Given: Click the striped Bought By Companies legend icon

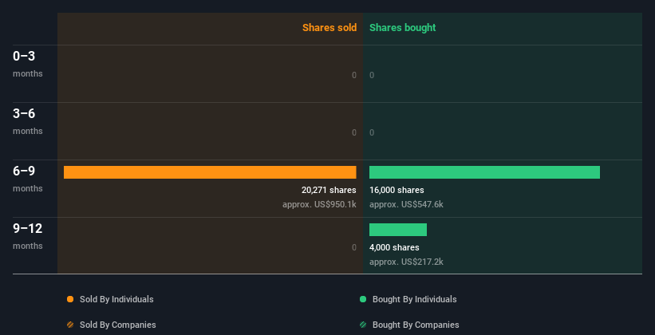Looking at the screenshot, I should pos(363,325).
